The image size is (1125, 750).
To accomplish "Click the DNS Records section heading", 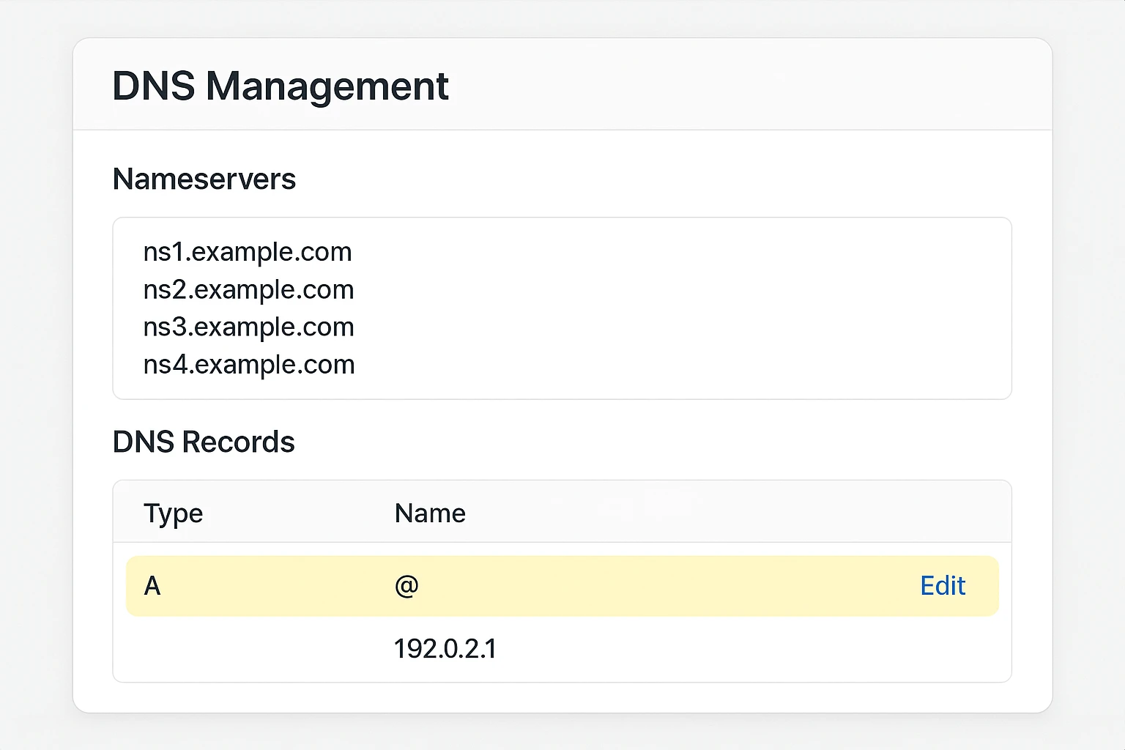I will coord(204,442).
